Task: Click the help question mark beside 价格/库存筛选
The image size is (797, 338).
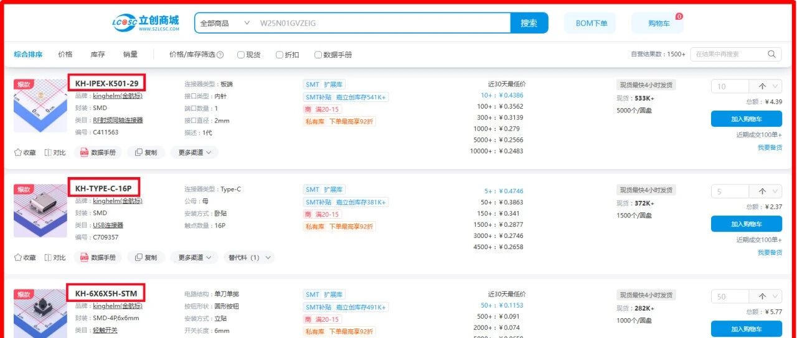Action: [x=220, y=55]
